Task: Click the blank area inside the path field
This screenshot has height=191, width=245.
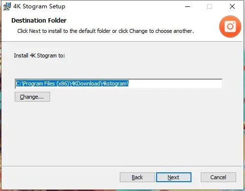Action: (175, 84)
